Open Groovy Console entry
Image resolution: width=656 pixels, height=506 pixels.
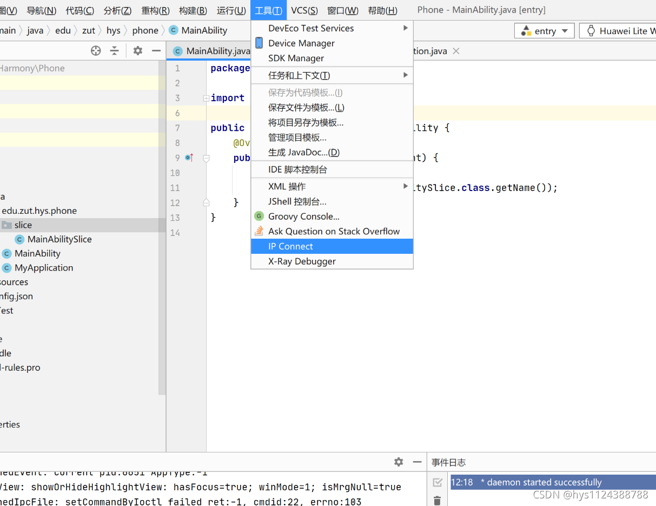[x=332, y=216]
